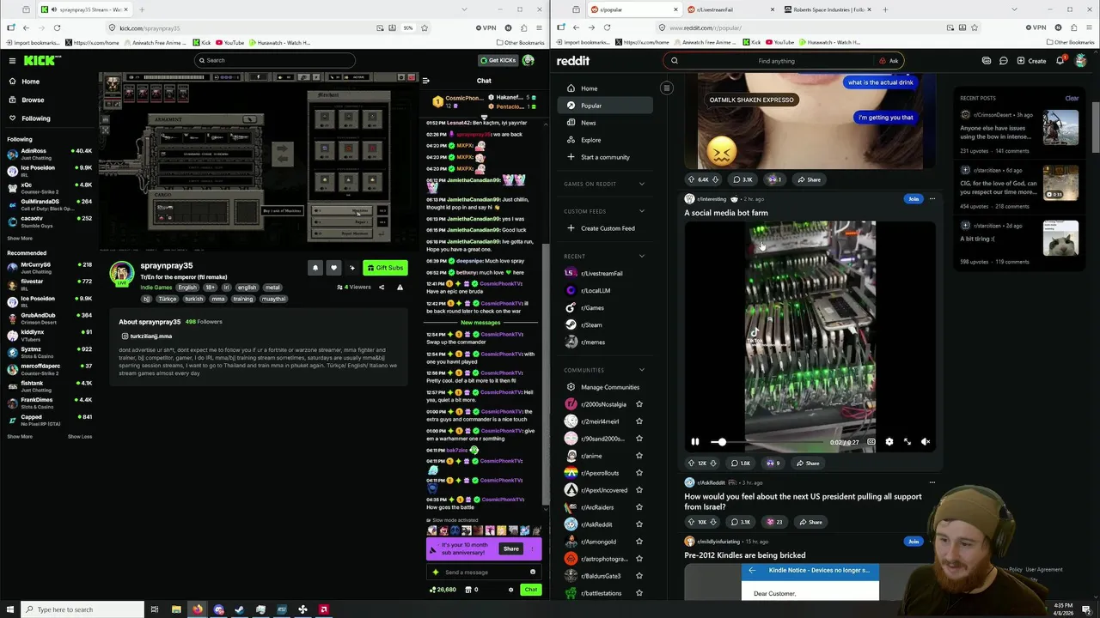Click Get KICKs button
The image size is (1100, 618).
[x=498, y=60]
